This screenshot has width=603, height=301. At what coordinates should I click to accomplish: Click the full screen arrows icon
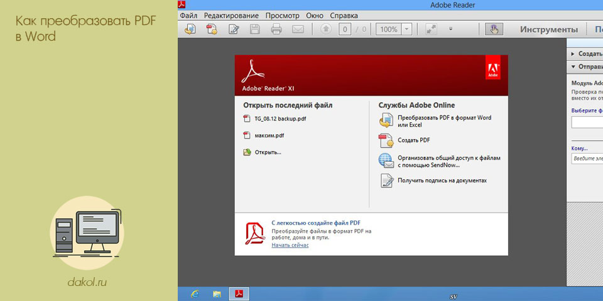(x=431, y=29)
